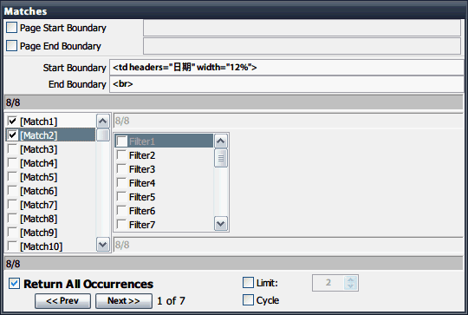
Task: Click the Match list scroll up arrow
Action: (103, 121)
